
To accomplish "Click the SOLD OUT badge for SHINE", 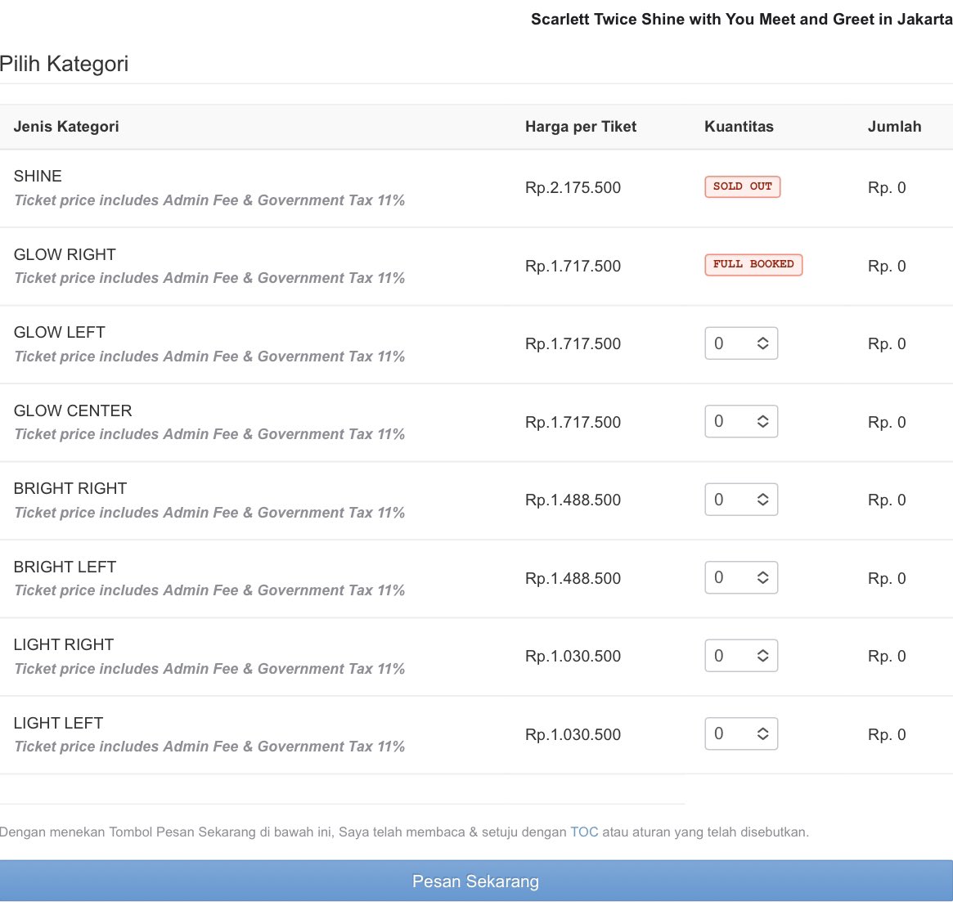I will point(742,186).
